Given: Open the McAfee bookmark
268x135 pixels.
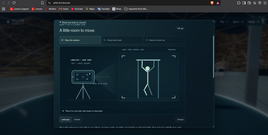Looking at the screenshot, I should 51,9.
